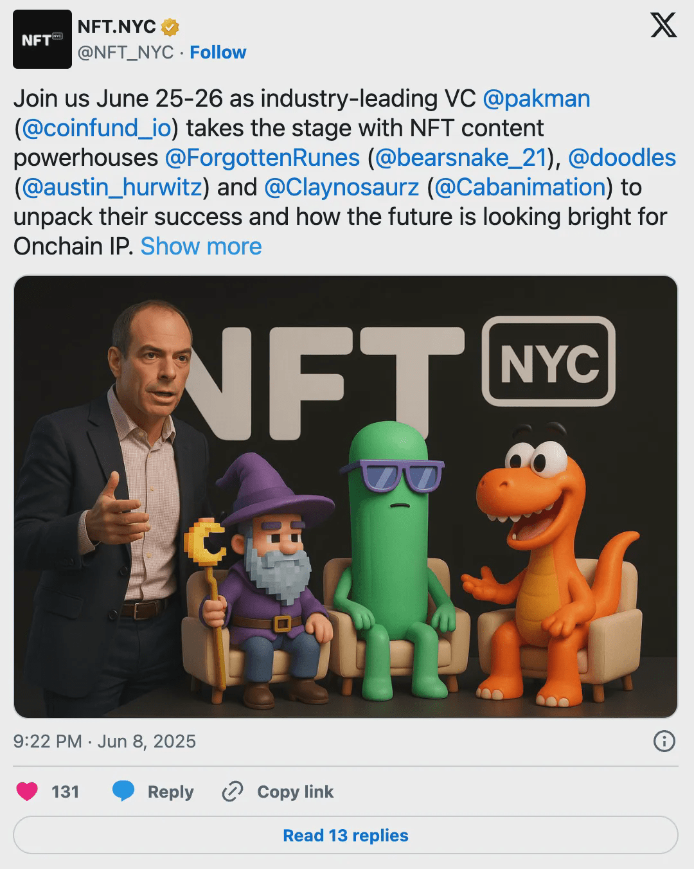Image resolution: width=694 pixels, height=869 pixels.
Task: Expand tweet text with Show more
Action: 201,246
